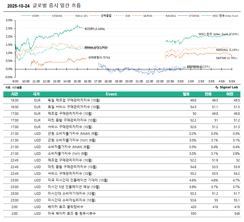244x222 pixels.
Task: Sort table by the 시간 column header
Action: click(15, 94)
